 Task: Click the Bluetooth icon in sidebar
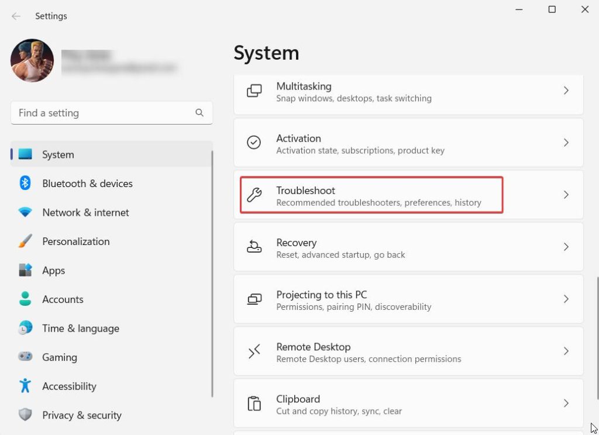[x=25, y=184]
